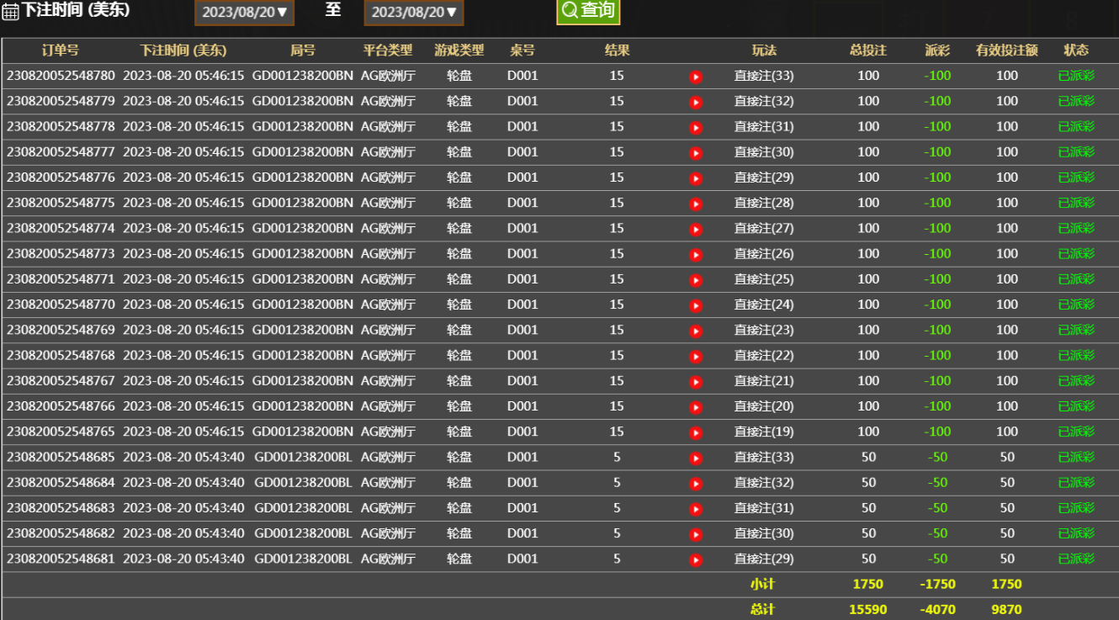This screenshot has height=620, width=1119.
Task: Play video replay for order 230820052548780
Action: [x=696, y=77]
